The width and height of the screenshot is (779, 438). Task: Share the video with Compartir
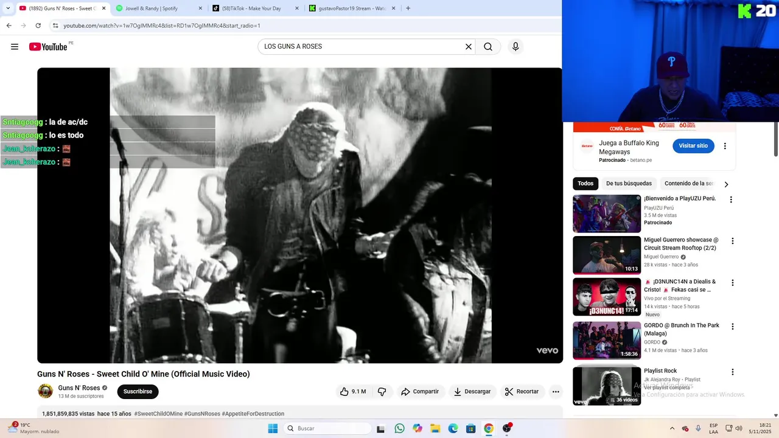click(x=420, y=392)
